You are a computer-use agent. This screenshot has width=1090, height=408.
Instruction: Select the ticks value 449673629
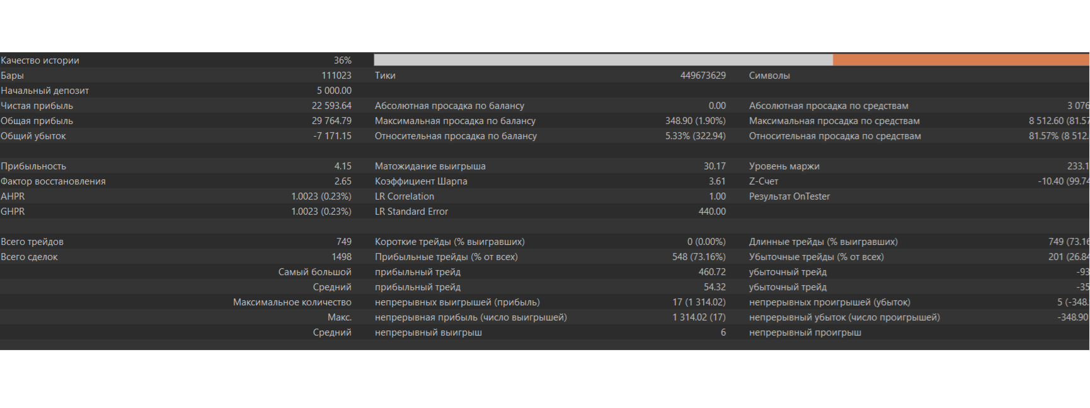[x=703, y=76]
